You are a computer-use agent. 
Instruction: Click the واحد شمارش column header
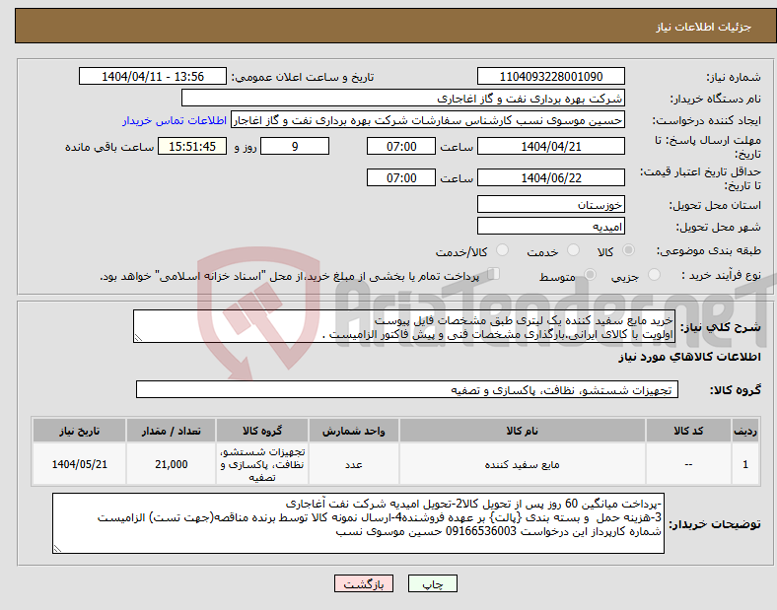[x=354, y=431]
